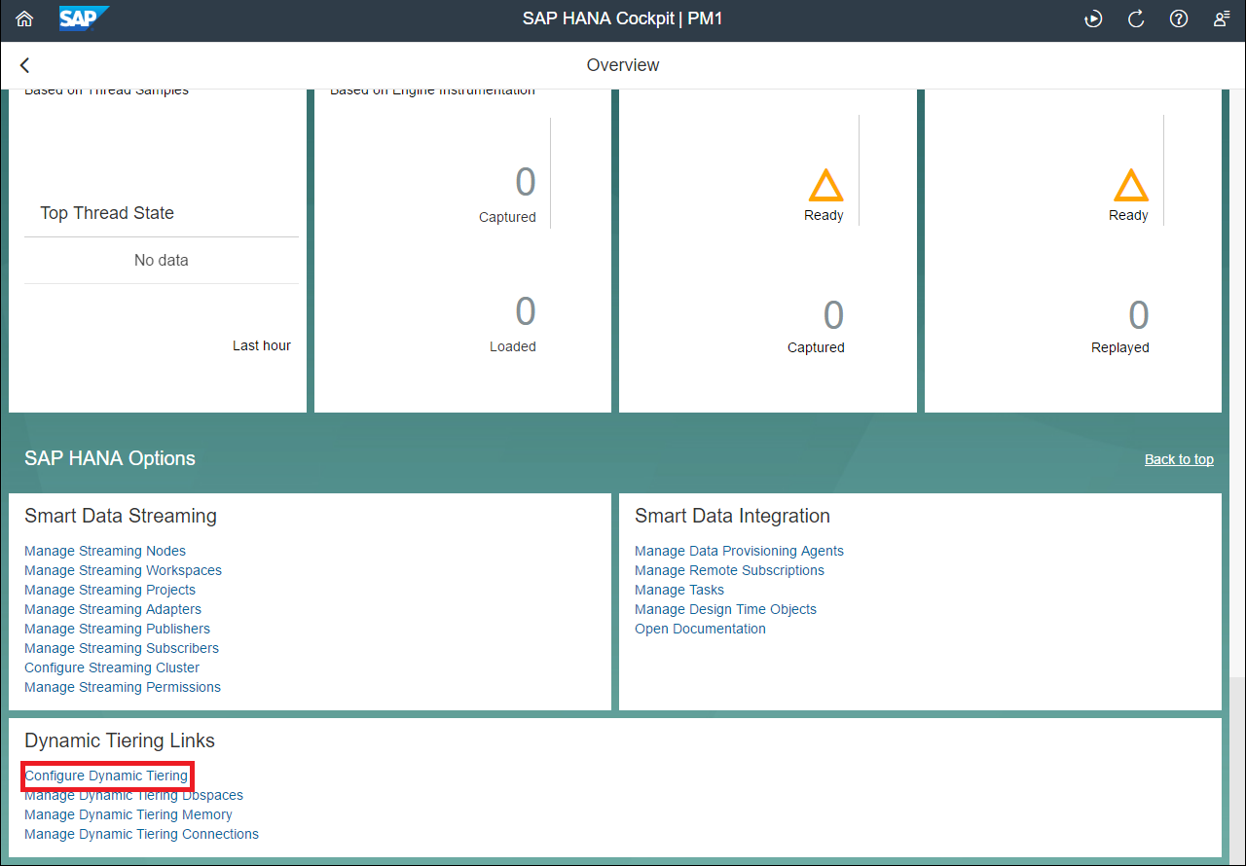Open the user profile icon
The height and width of the screenshot is (866, 1246).
1221,18
